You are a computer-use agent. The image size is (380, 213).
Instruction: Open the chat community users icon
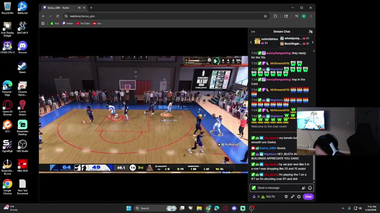point(311,32)
